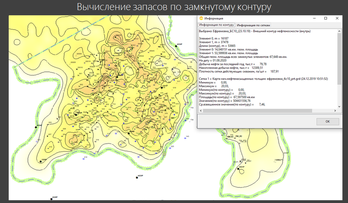Maximize the Информация dialog window
This screenshot has width=348, height=203.
pos(326,18)
